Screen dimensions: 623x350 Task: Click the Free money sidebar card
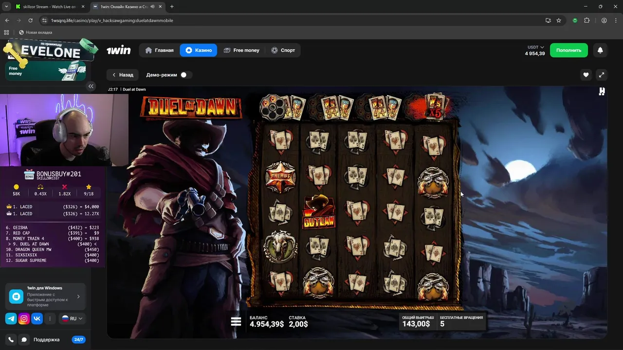(46, 71)
